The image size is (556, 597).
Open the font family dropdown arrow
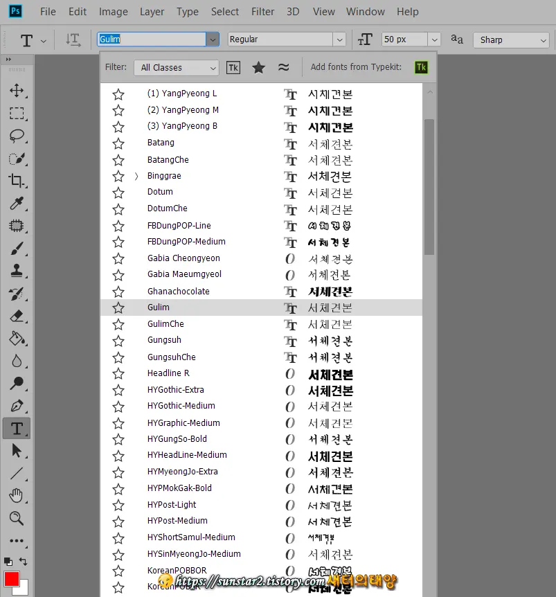pos(213,39)
